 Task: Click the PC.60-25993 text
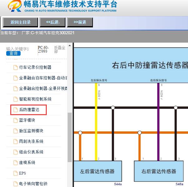(x=43, y=49)
